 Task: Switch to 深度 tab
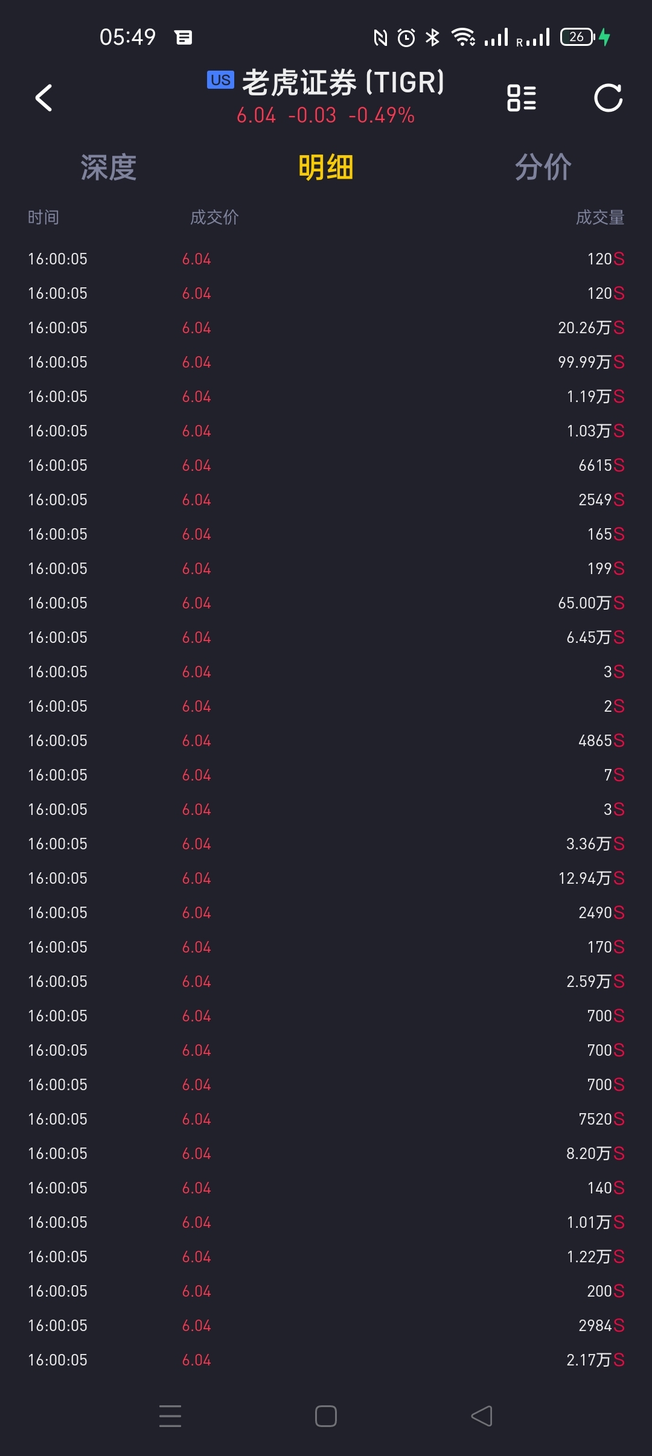click(x=109, y=167)
